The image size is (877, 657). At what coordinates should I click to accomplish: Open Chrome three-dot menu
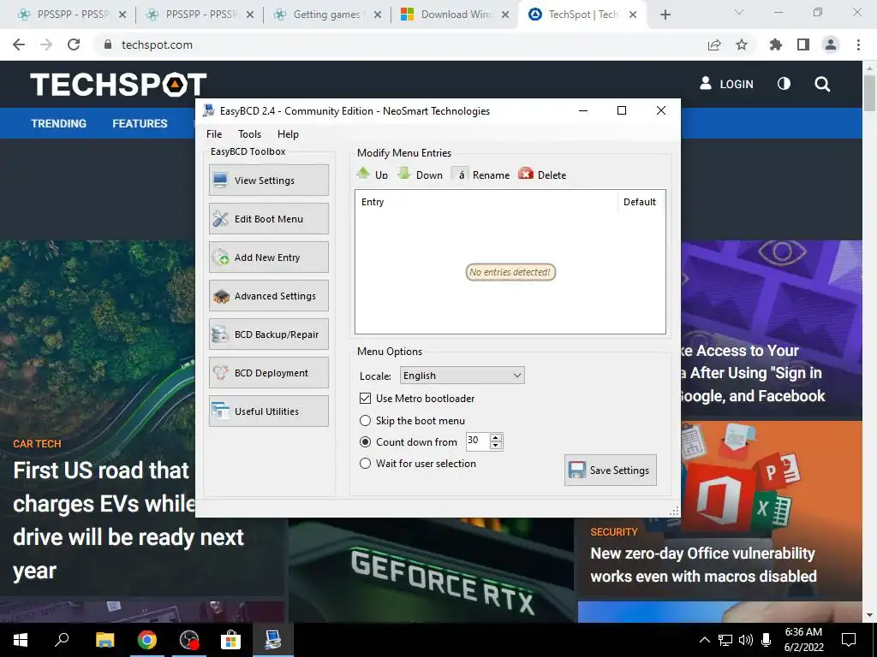click(x=858, y=44)
